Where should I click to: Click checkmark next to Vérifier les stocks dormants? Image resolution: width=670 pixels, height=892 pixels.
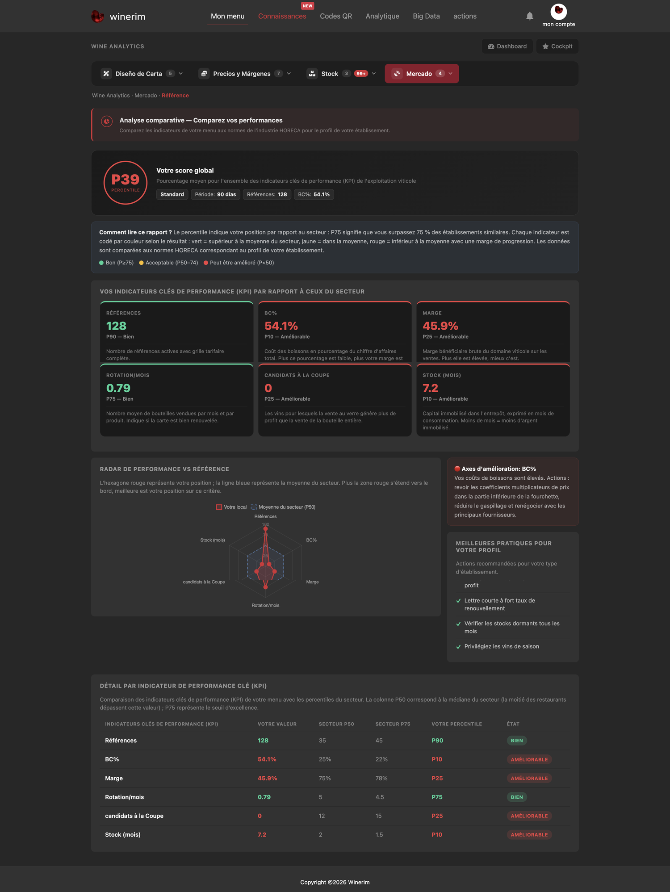458,624
